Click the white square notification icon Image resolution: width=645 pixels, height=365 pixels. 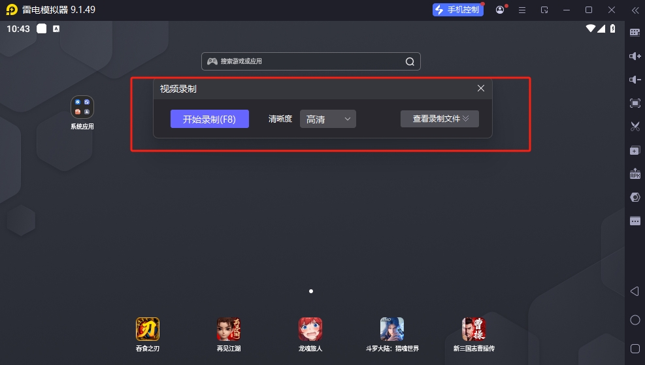[42, 28]
